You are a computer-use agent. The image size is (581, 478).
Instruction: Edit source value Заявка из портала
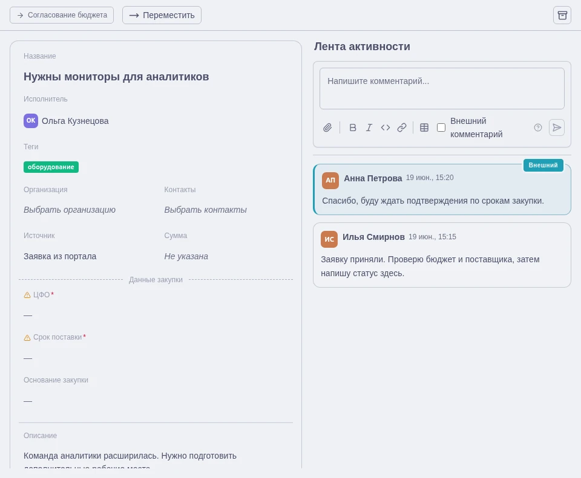[60, 256]
